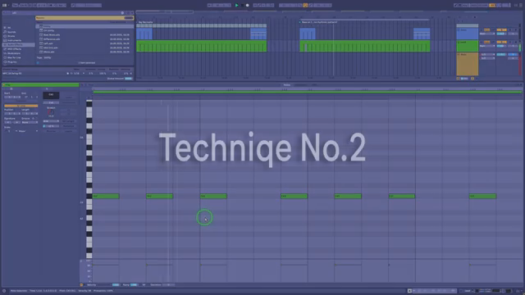Click the pitch display field in note panel
The image size is (525, 295).
coord(51,95)
